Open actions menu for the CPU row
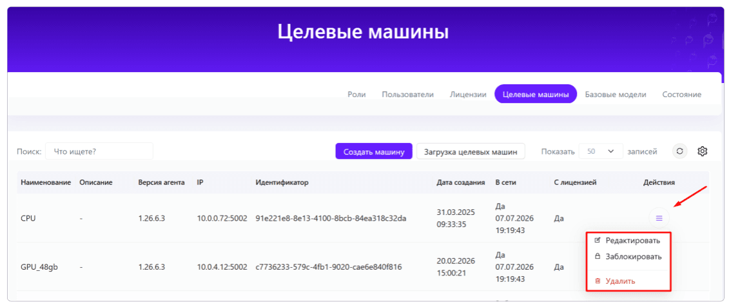Viewport: 731px width, 307px height. pyautogui.click(x=659, y=218)
